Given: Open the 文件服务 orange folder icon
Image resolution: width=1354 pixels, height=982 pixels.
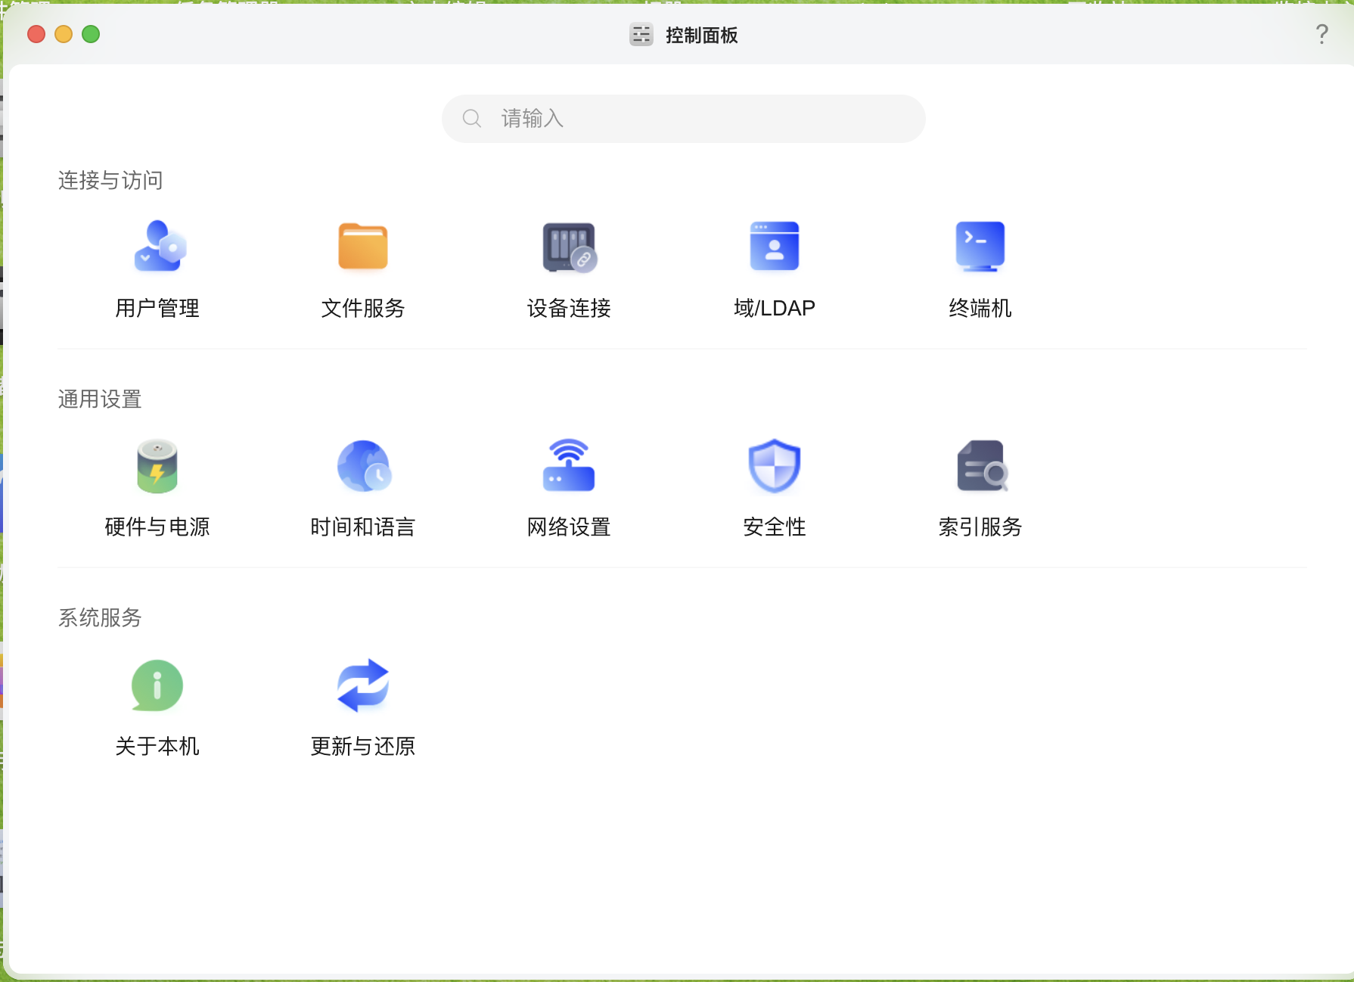Looking at the screenshot, I should (363, 247).
